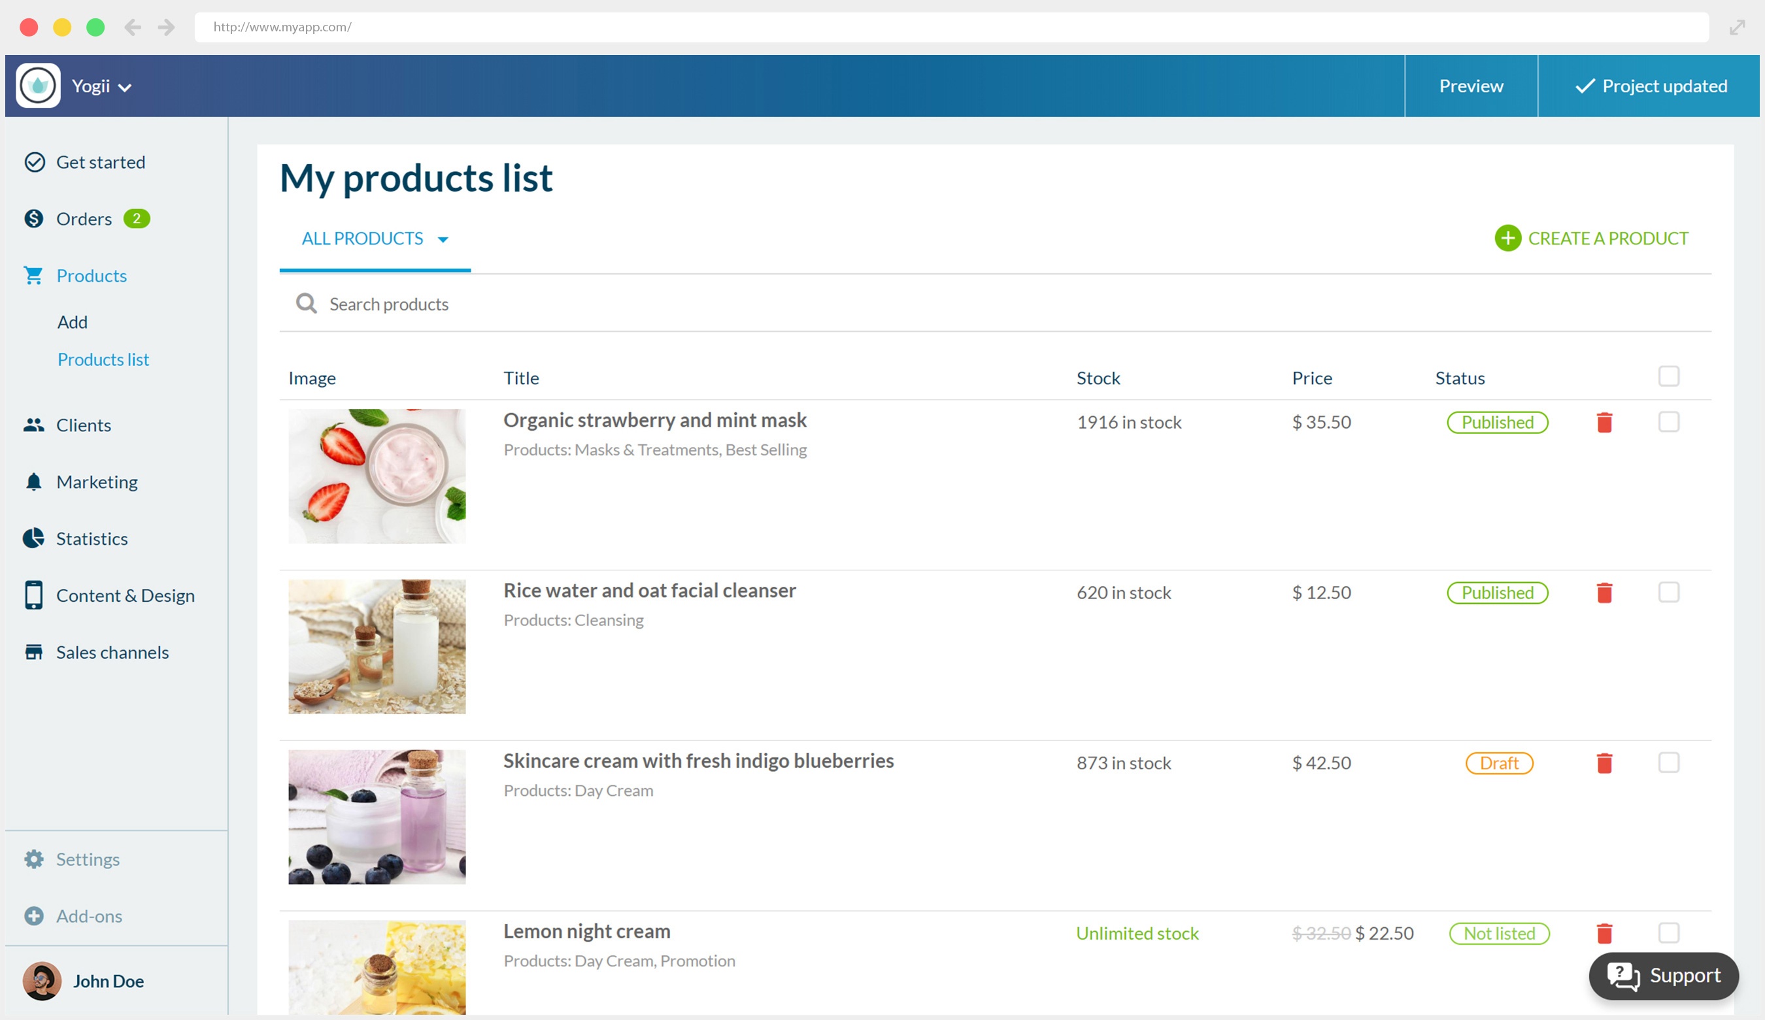Open Settings gear in sidebar

coord(33,859)
